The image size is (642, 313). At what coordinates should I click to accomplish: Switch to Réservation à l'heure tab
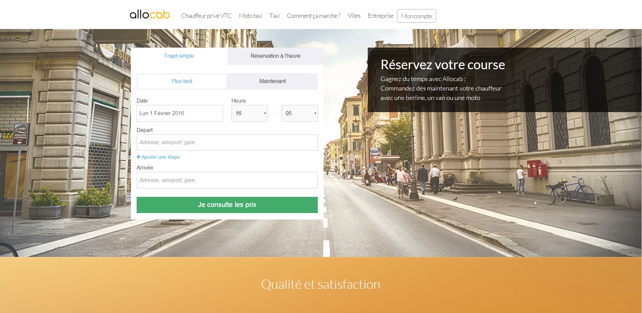coord(276,56)
